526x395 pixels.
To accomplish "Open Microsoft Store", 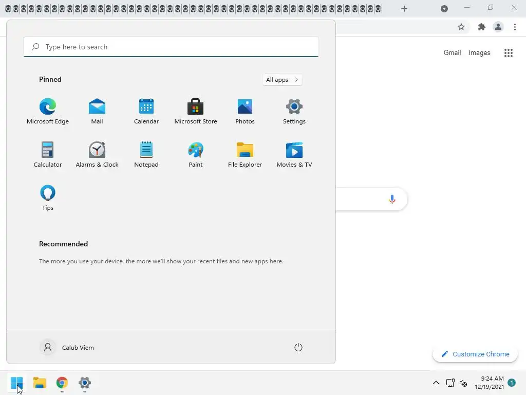I will [196, 112].
